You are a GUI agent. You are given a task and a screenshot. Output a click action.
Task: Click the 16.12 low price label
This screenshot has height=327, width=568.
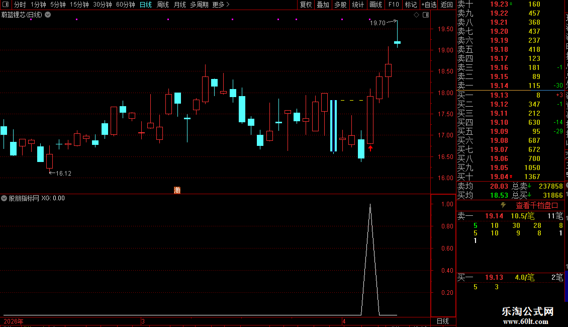click(63, 173)
